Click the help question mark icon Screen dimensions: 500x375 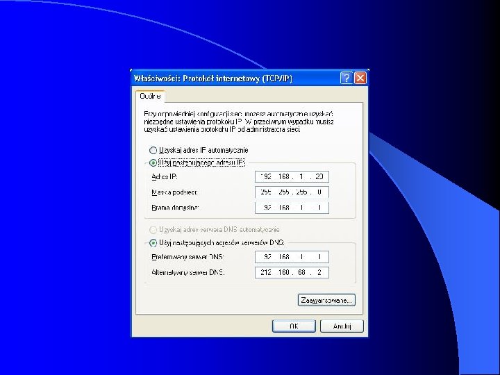pos(347,78)
